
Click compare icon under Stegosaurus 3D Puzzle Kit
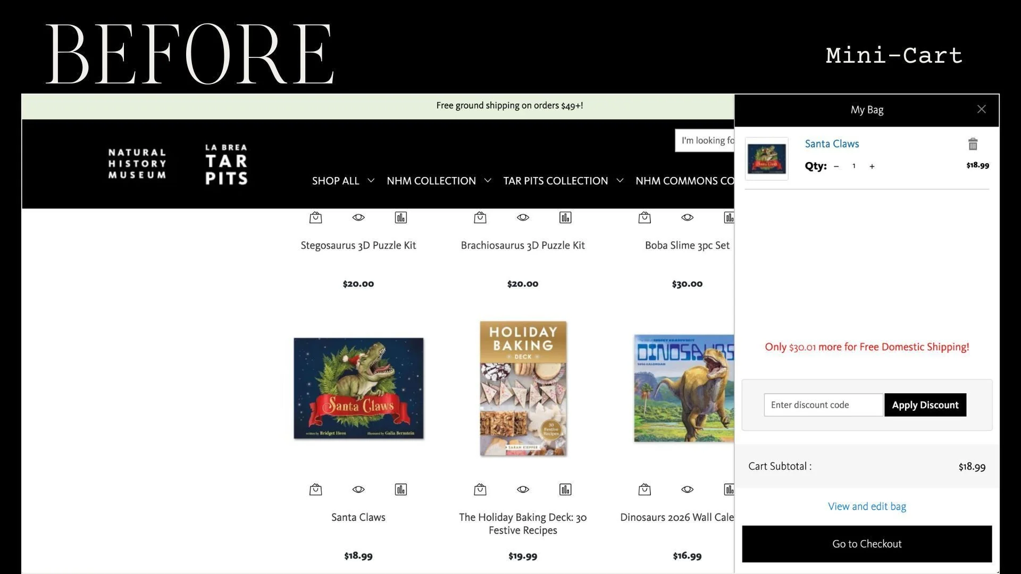(x=400, y=217)
